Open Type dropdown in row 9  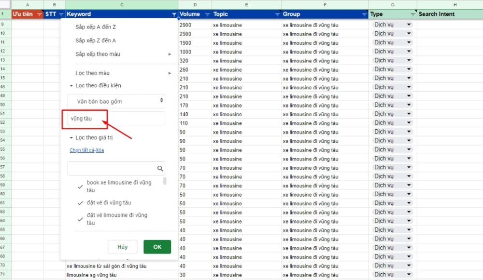click(x=409, y=25)
